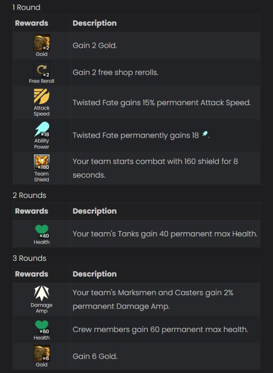Viewport: 273px width, 373px height.
Task: Select the Ability Power x18 icon
Action: 42,129
